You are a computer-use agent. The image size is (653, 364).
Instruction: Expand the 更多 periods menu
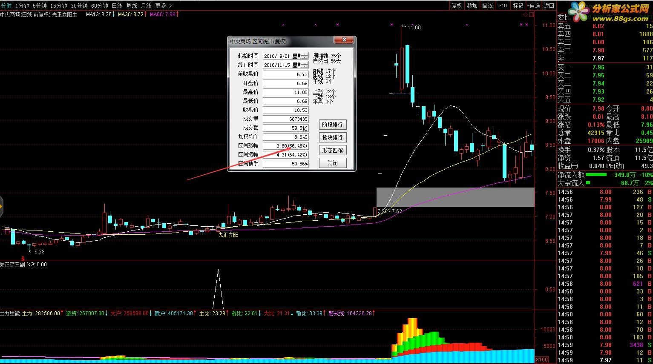[164, 6]
